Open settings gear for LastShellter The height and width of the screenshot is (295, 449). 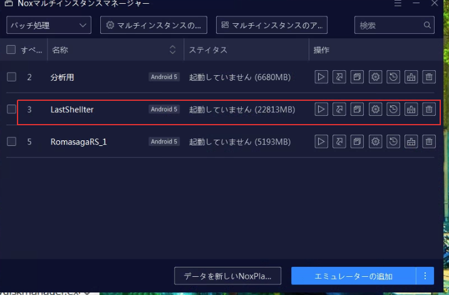375,109
